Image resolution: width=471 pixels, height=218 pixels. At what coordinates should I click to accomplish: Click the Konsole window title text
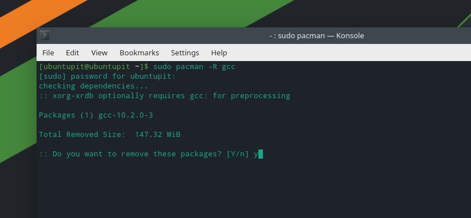click(317, 36)
